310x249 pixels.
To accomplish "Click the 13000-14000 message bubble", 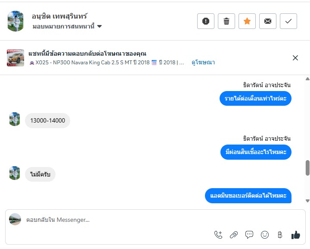I will pyautogui.click(x=47, y=120).
